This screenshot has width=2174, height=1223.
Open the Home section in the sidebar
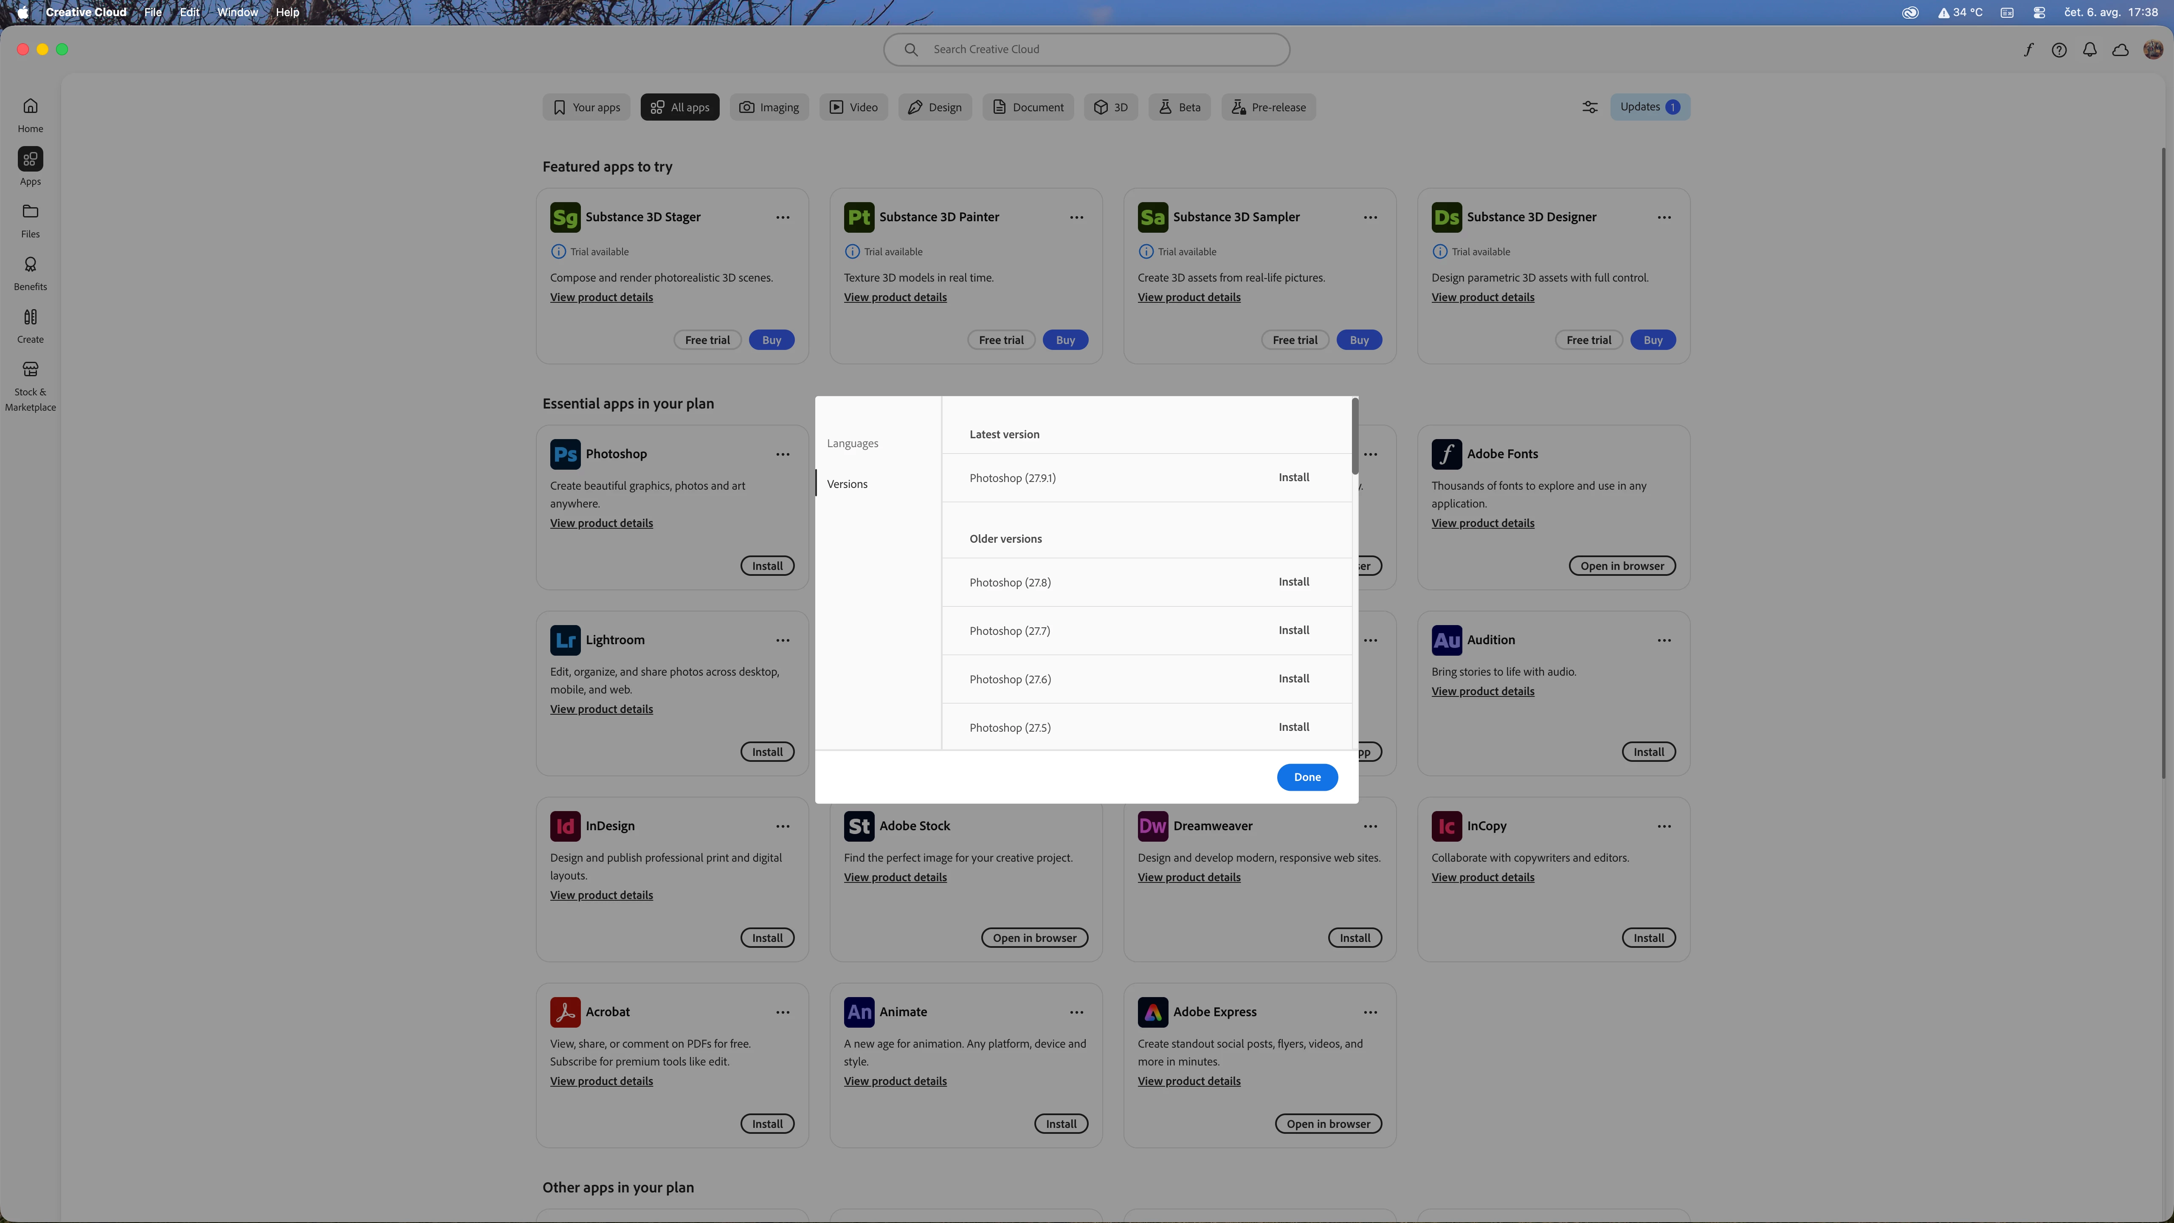pos(31,115)
